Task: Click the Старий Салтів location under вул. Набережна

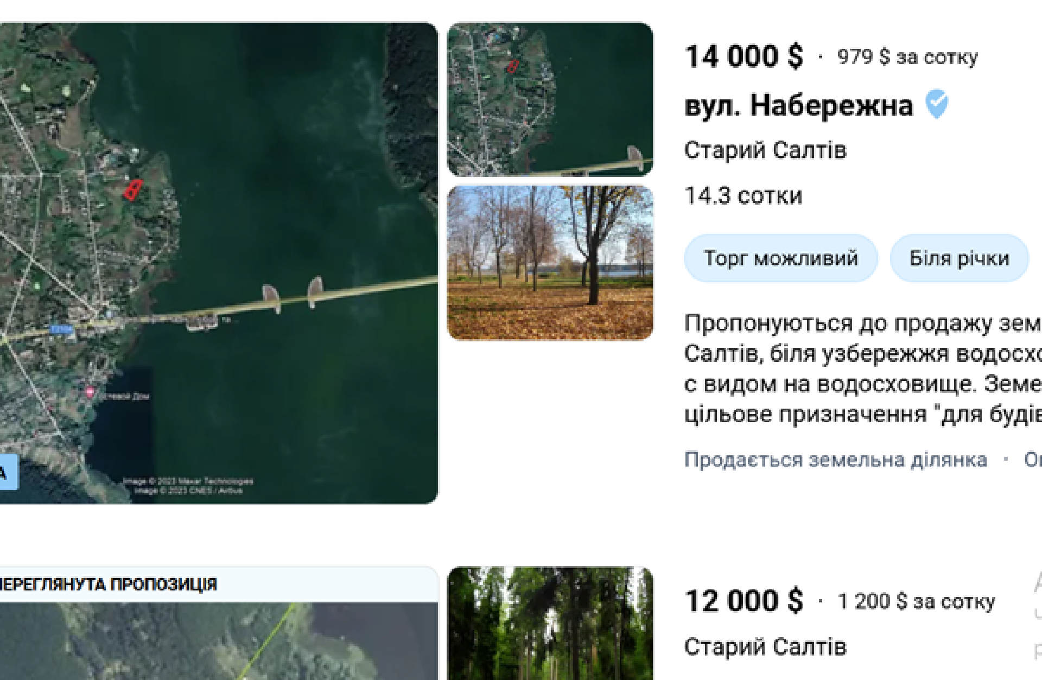Action: (x=765, y=150)
